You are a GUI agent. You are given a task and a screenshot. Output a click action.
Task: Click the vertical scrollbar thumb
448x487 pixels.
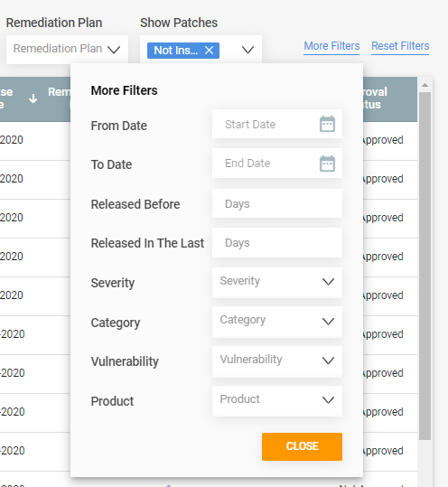(x=425, y=266)
